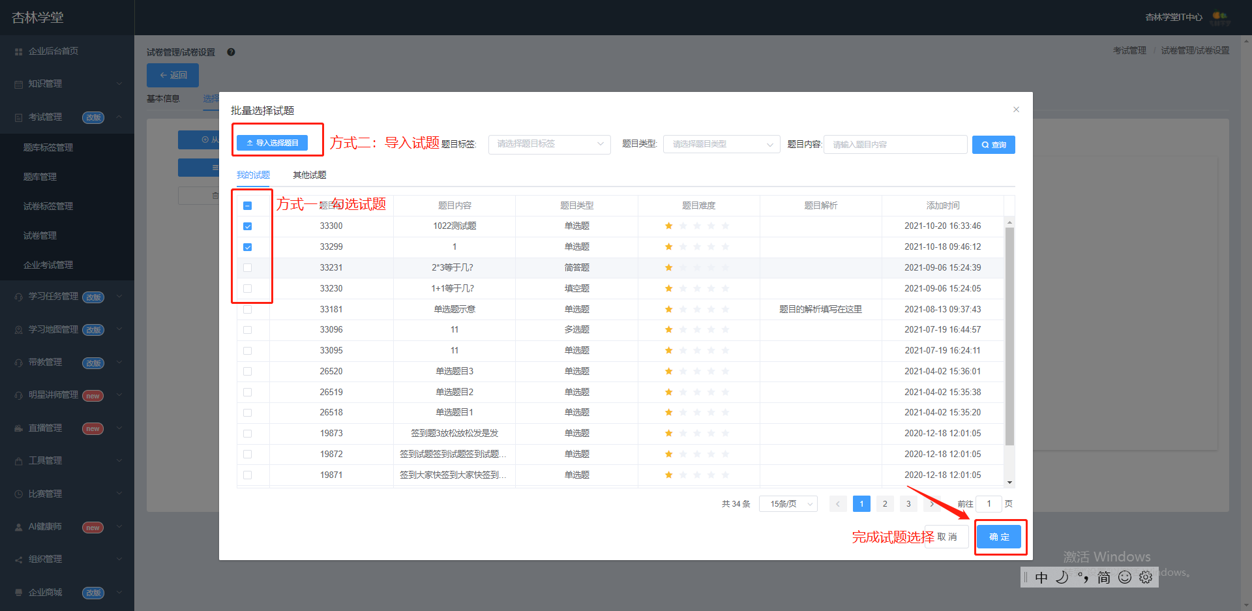Expand 学习任务管理 sidebar menu
This screenshot has height=611, width=1252.
point(67,297)
